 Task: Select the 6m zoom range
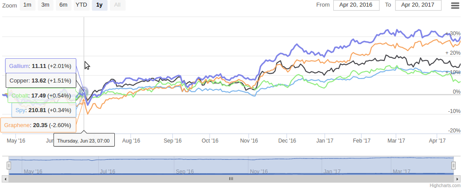[63, 5]
